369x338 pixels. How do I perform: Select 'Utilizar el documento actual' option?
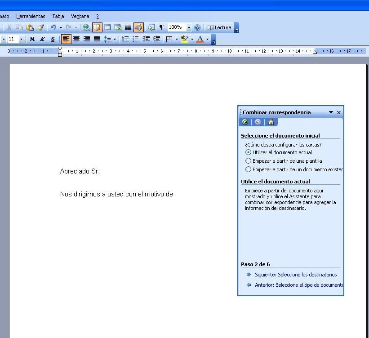tap(249, 152)
